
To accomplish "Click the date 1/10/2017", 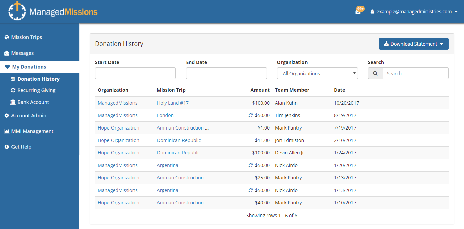I will pos(345,203).
